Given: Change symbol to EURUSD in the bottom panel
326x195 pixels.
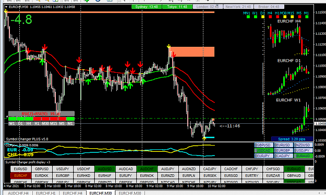Looking at the screenshot, I should (20, 169).
